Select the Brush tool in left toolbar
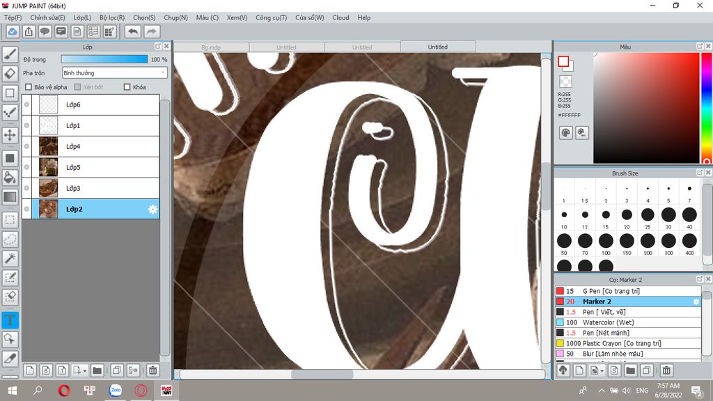Image resolution: width=713 pixels, height=401 pixels. point(10,54)
